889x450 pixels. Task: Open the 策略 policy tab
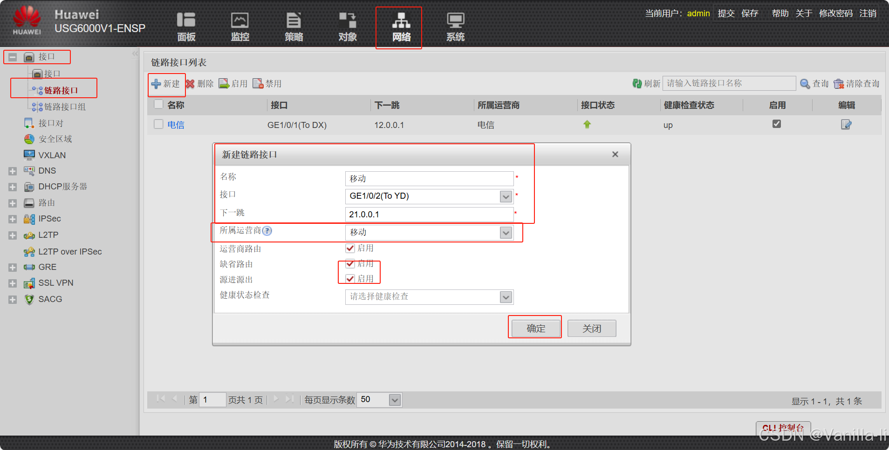click(294, 27)
